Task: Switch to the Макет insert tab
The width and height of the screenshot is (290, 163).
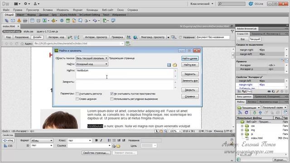Action: point(20,14)
